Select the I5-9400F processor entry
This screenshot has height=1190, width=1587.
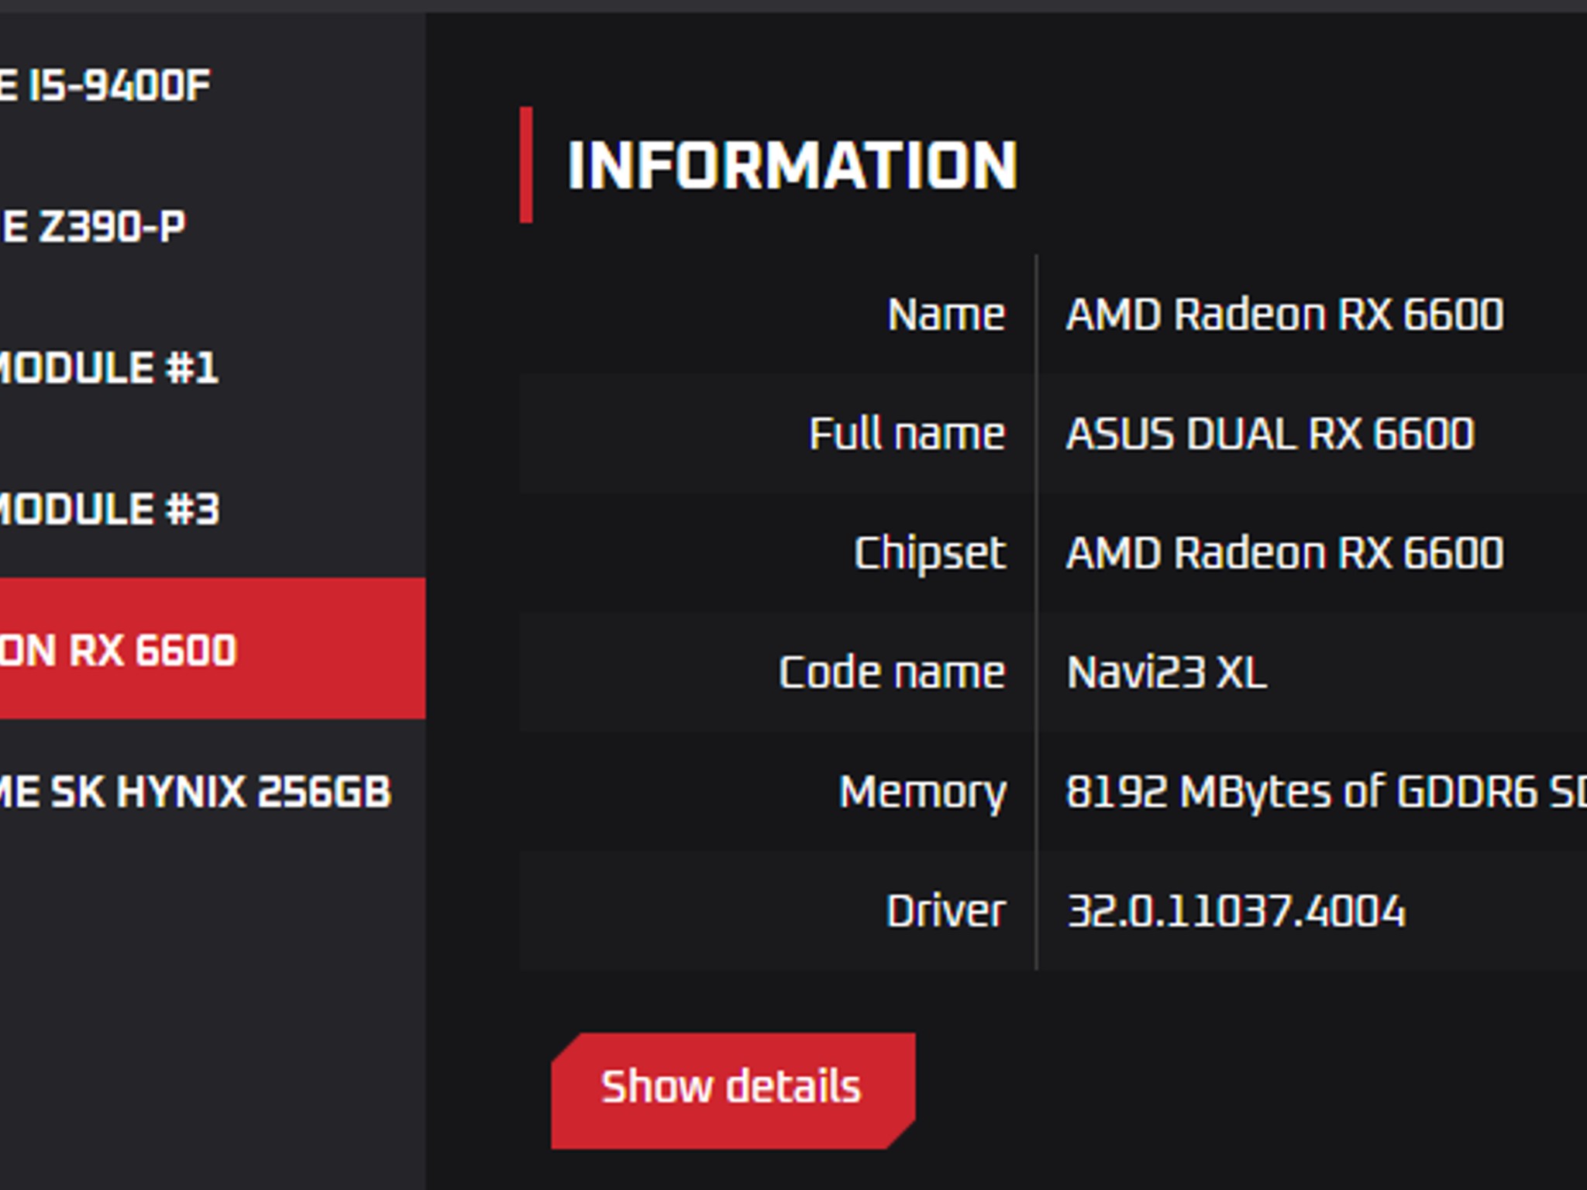pos(212,84)
